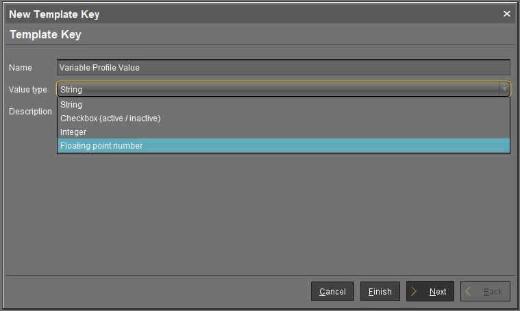The height and width of the screenshot is (311, 520).
Task: Click the Value type dropdown arrow
Action: 504,89
